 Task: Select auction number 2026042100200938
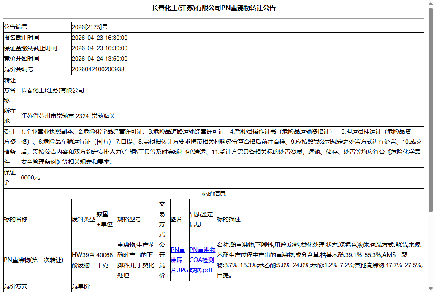(98, 69)
